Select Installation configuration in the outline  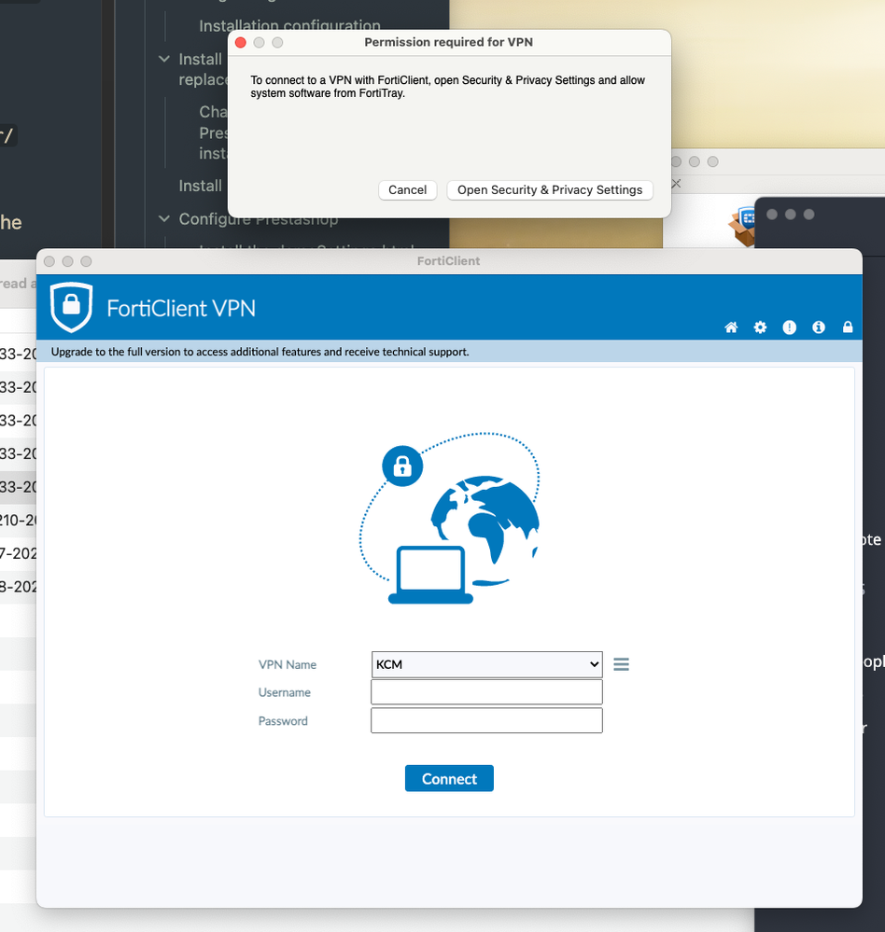(289, 25)
